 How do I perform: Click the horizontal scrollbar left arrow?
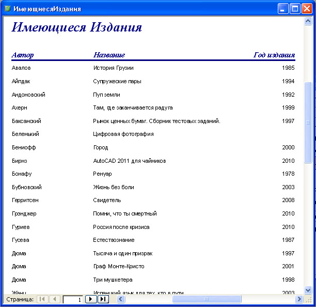(x=121, y=299)
